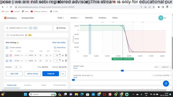Click the New strategy warning icon

[x=18, y=43]
